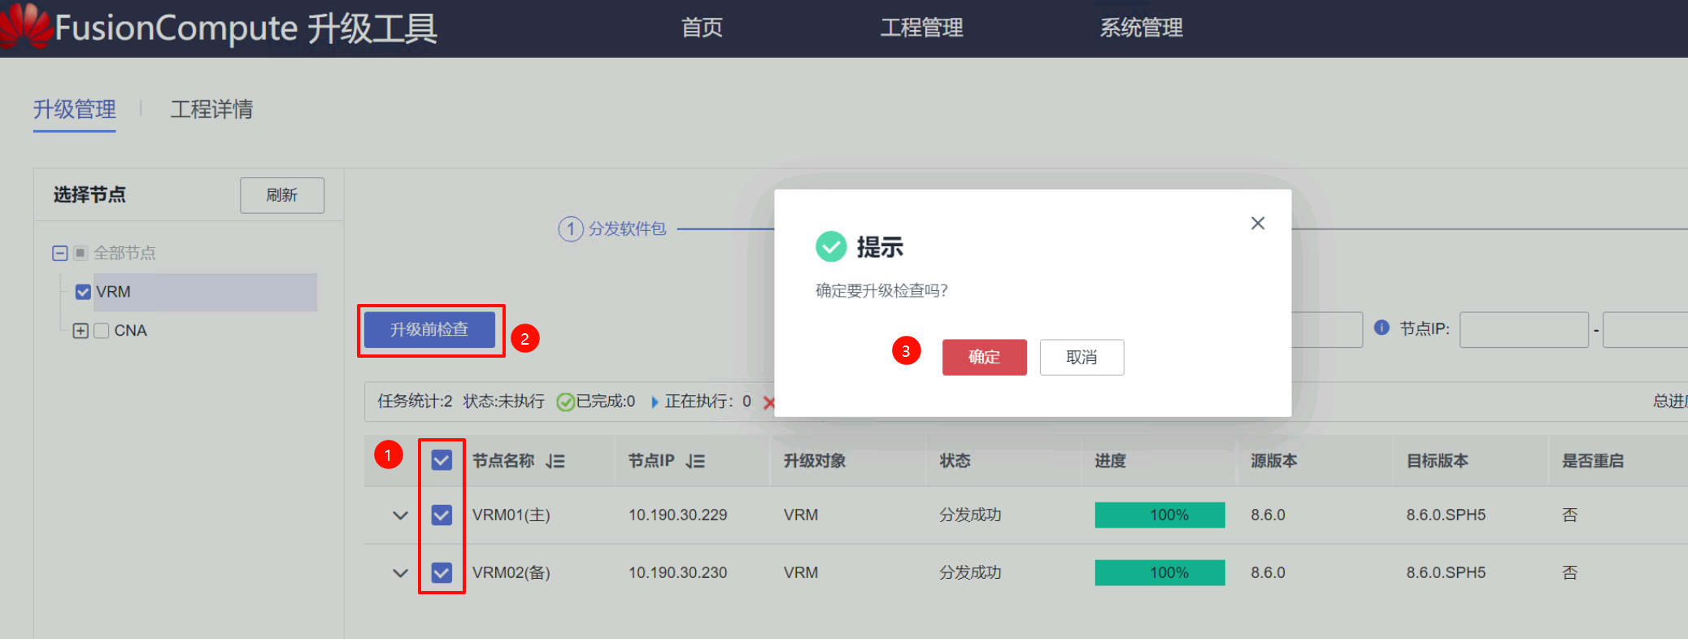Uncheck the VRM02 row checkbox
This screenshot has height=639, width=1688.
click(442, 572)
